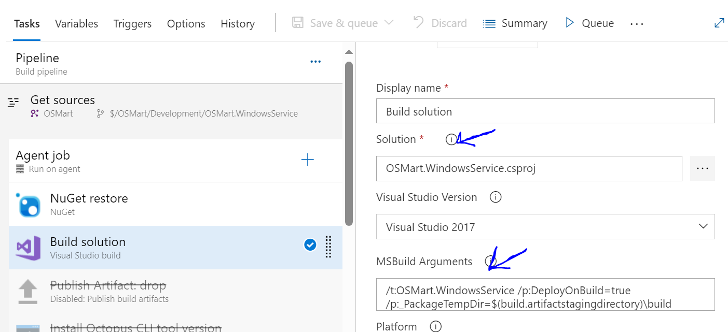Click the Solution field info icon
728x332 pixels.
451,139
